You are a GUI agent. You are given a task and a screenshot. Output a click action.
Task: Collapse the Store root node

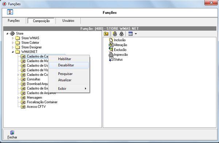click(7, 34)
